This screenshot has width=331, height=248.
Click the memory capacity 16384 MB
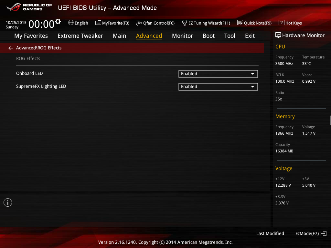(284, 151)
